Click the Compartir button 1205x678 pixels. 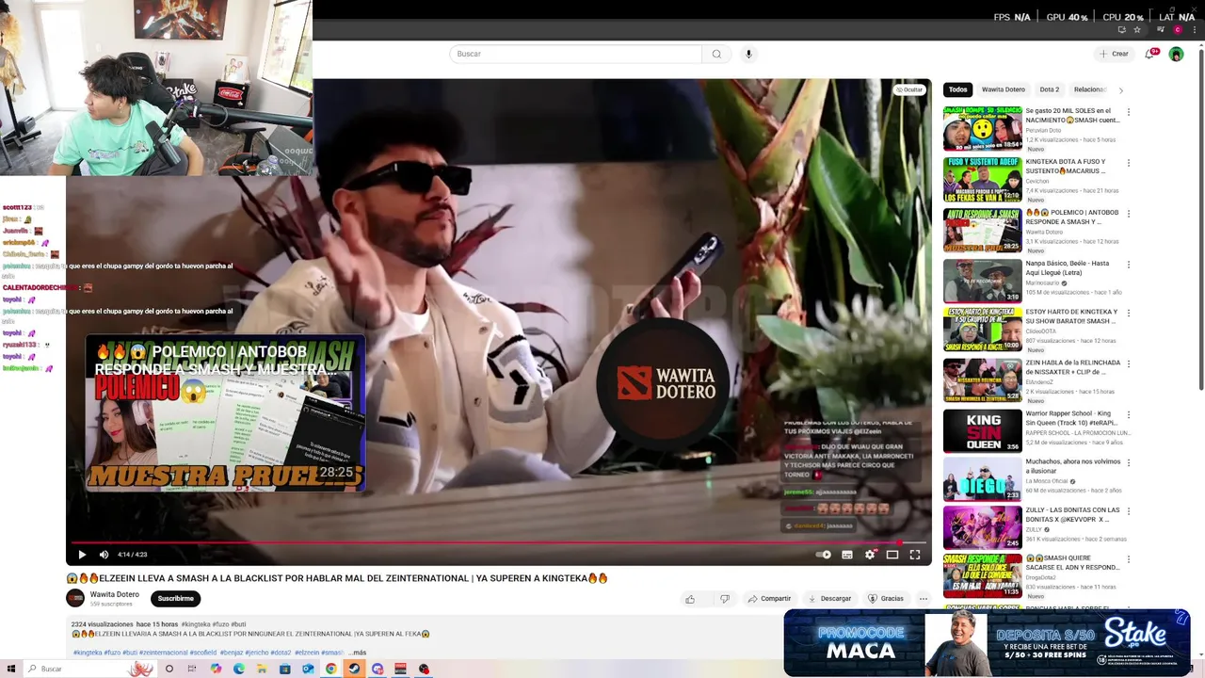click(x=769, y=599)
